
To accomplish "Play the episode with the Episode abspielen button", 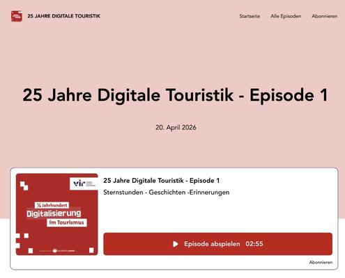I will [218, 244].
